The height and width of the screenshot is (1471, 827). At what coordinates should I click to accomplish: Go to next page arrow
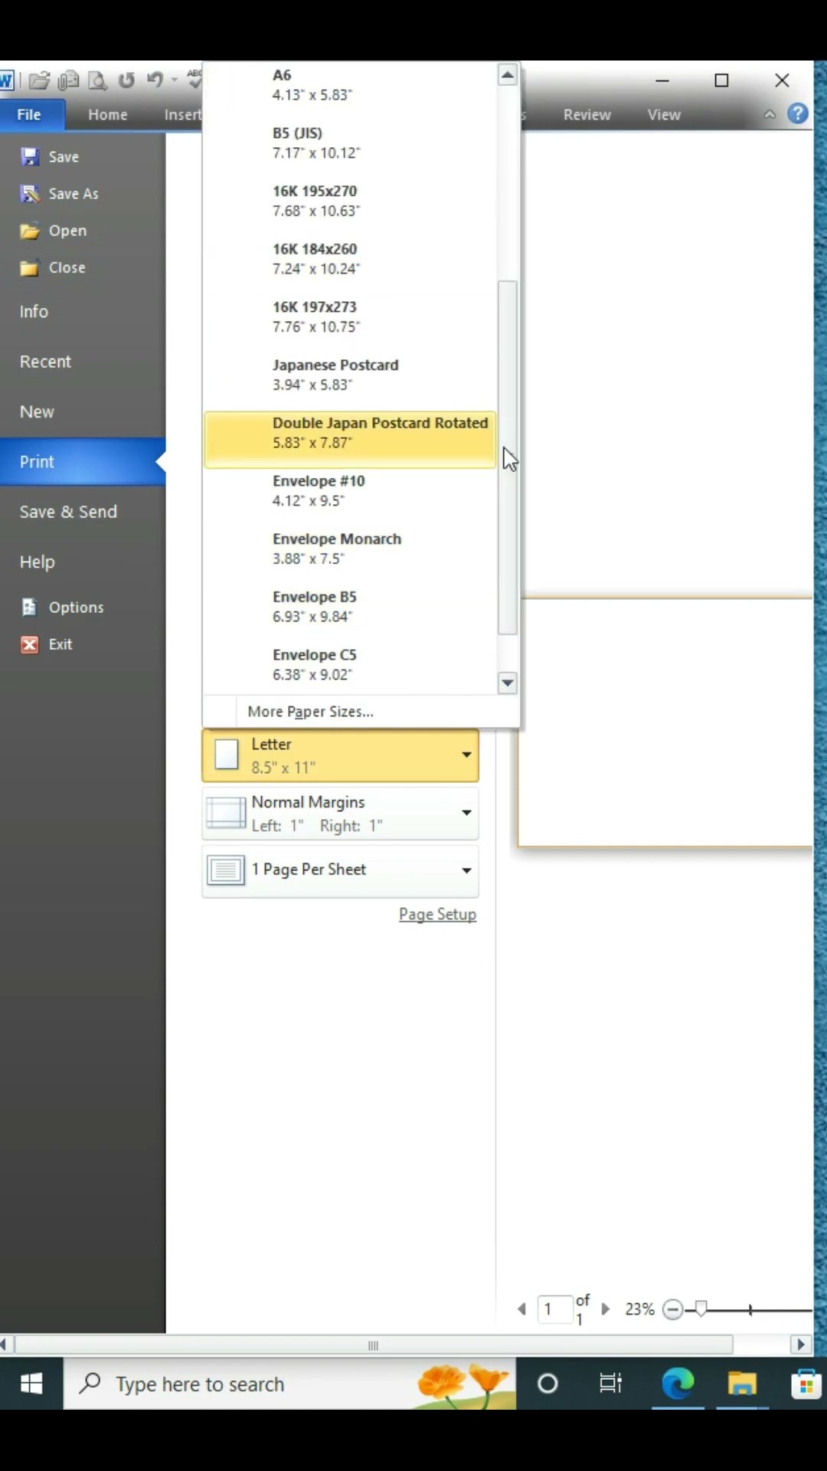click(x=605, y=1309)
